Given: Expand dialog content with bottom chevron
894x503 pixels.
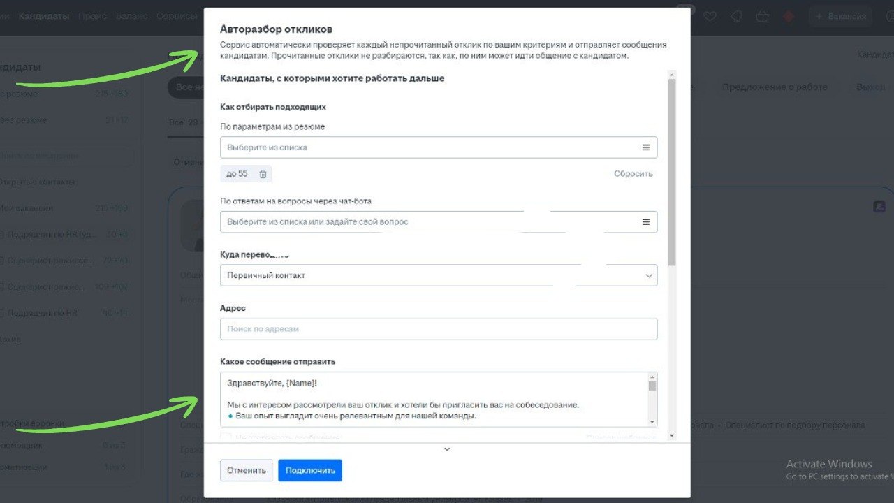Looking at the screenshot, I should pyautogui.click(x=447, y=449).
